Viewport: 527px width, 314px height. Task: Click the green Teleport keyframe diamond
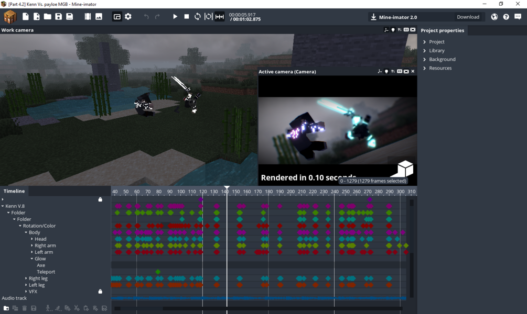158,272
